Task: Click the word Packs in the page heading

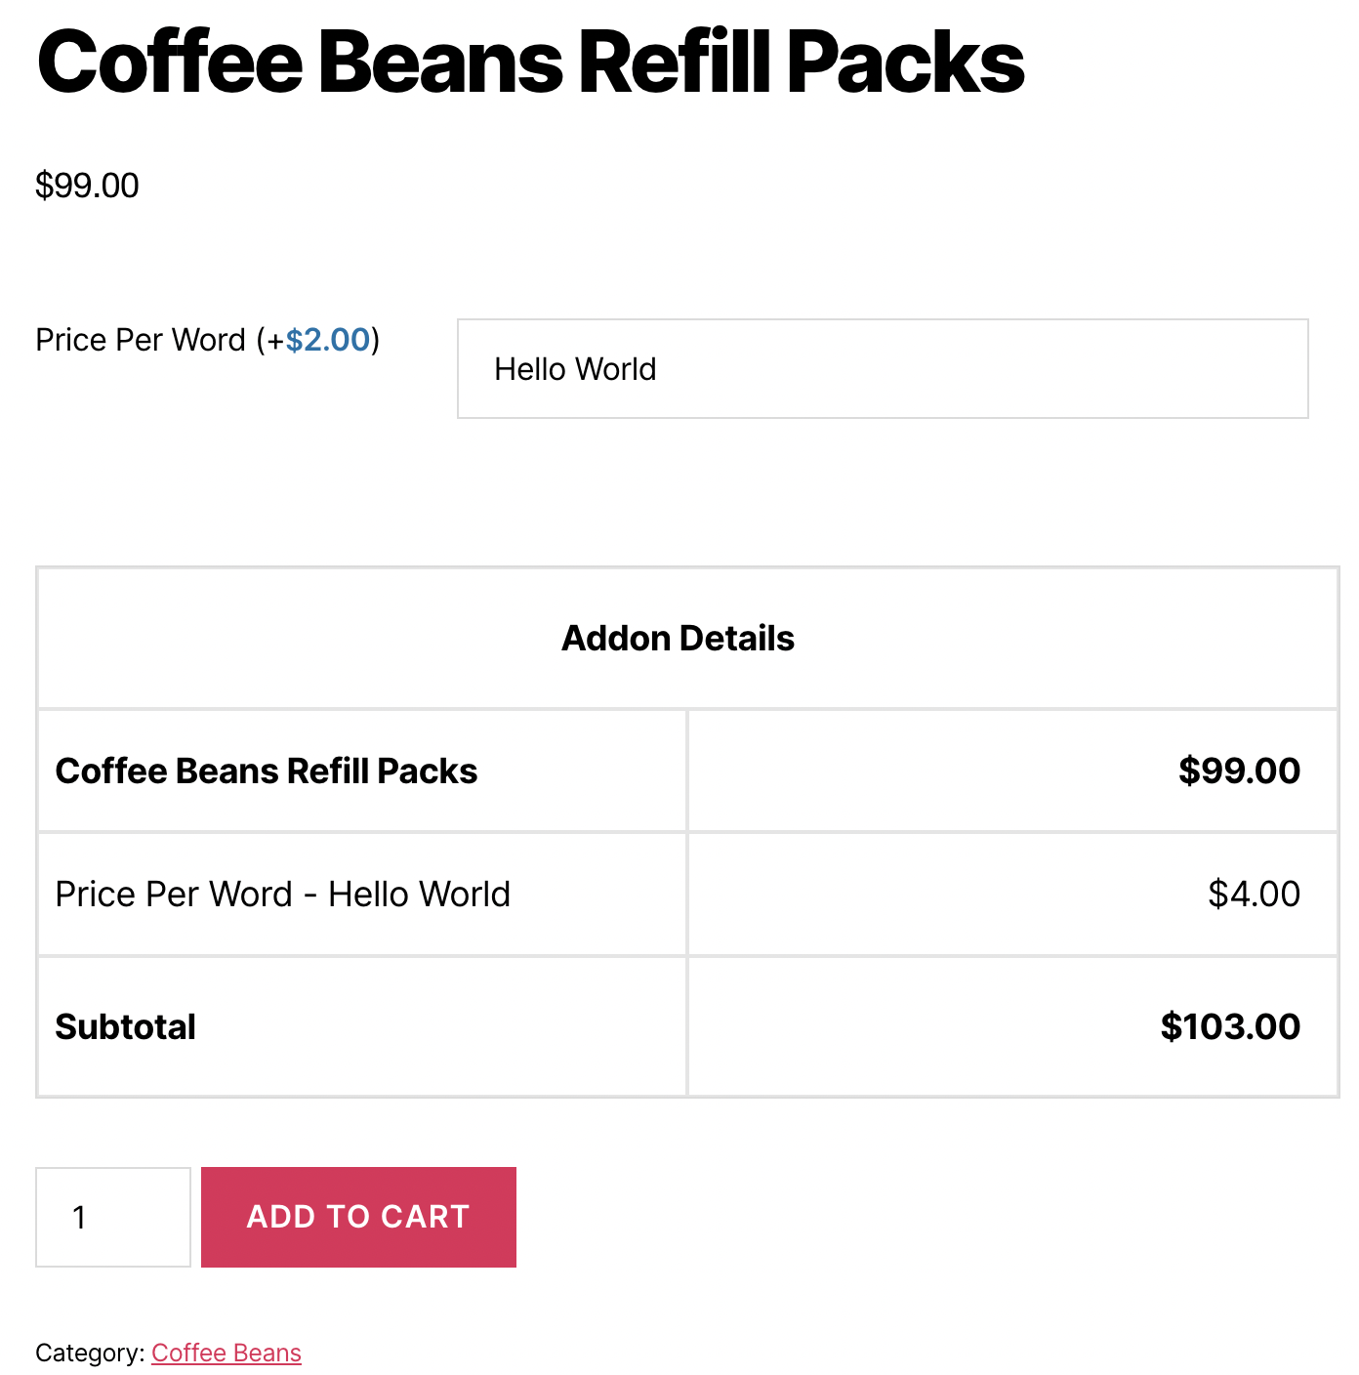Action: (905, 62)
